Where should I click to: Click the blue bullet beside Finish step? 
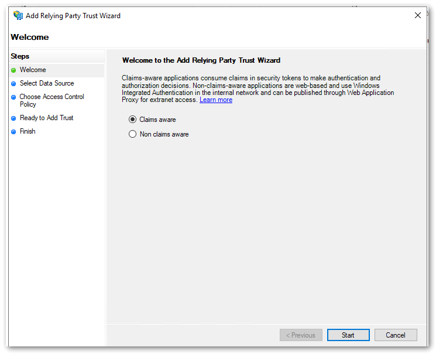[13, 132]
